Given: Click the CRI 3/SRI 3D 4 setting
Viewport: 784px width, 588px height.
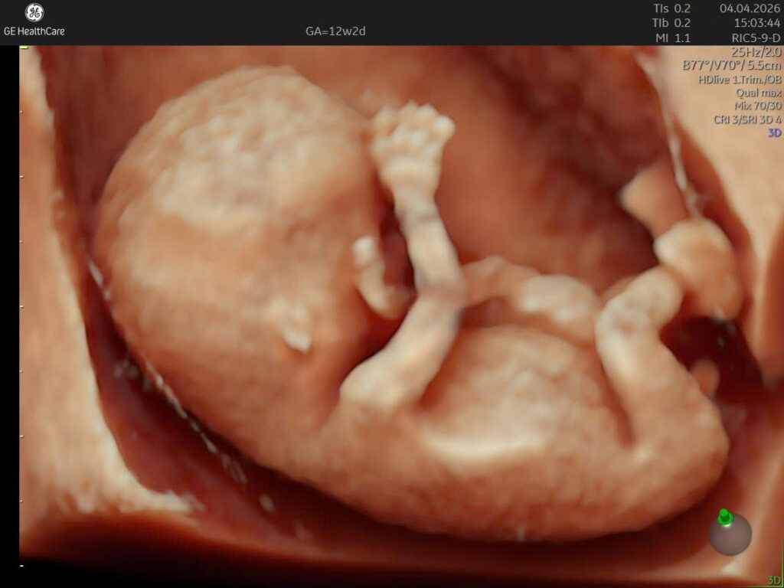Looking at the screenshot, I should (x=747, y=119).
